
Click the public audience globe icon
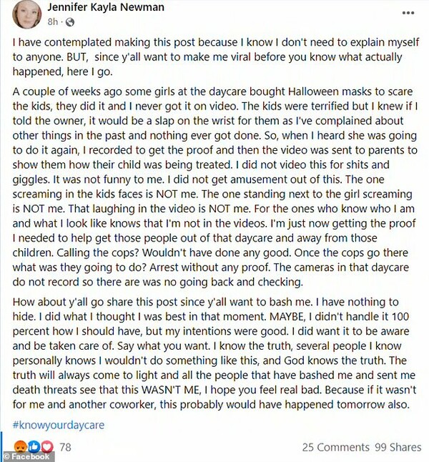(x=70, y=22)
